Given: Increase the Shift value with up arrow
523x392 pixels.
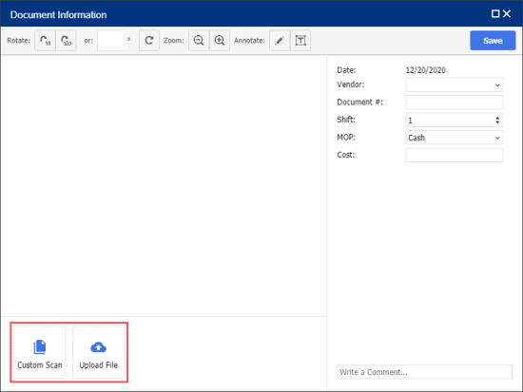Looking at the screenshot, I should 497,118.
